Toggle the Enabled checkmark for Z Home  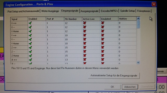point(30,56)
